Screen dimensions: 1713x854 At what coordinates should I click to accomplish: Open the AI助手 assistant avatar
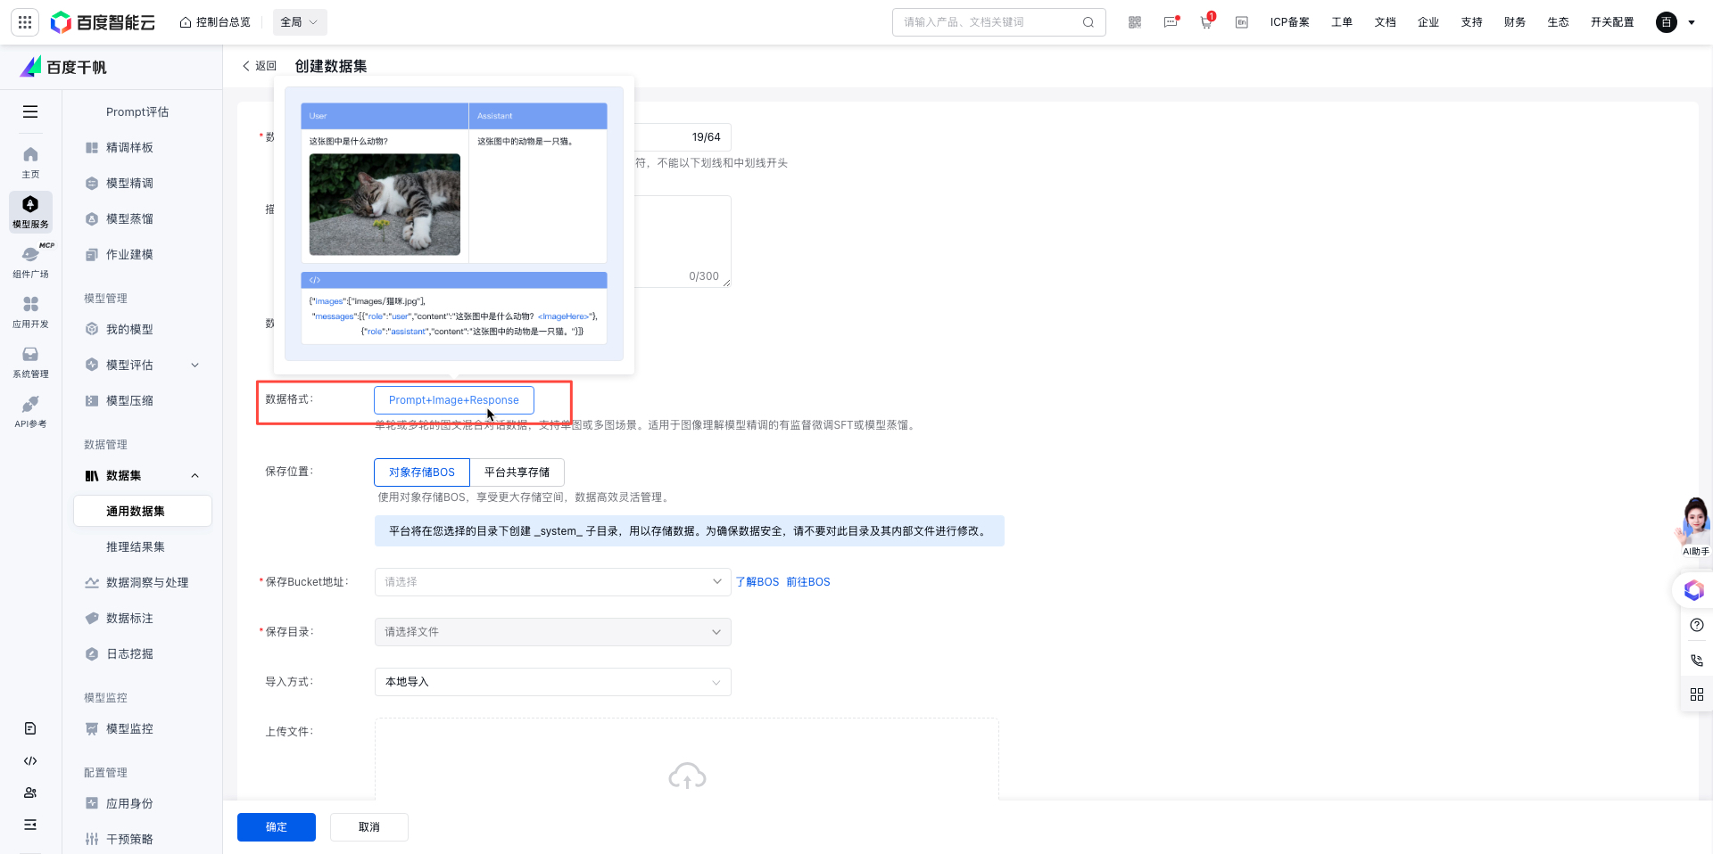point(1694,524)
